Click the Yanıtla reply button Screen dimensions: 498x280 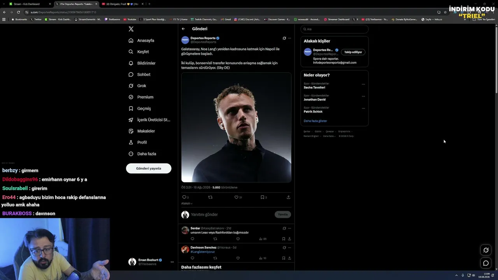tap(283, 214)
